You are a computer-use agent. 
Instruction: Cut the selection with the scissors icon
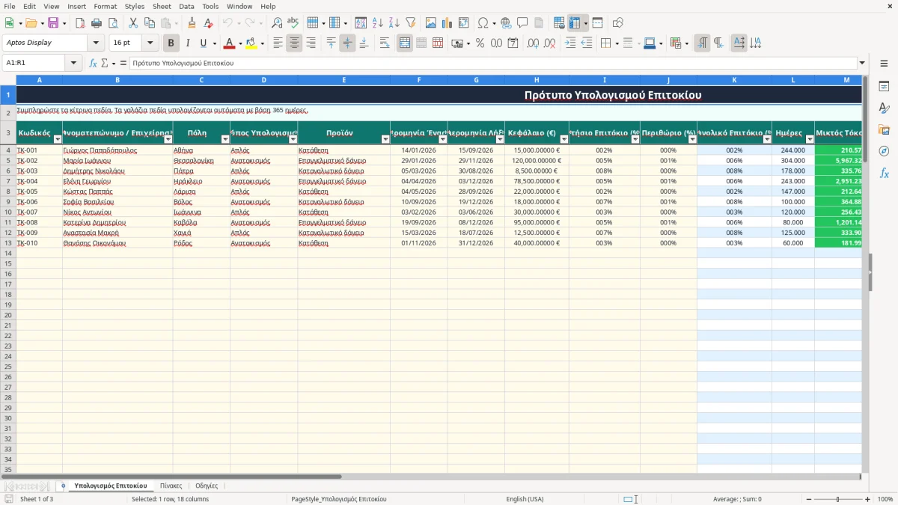tap(132, 23)
